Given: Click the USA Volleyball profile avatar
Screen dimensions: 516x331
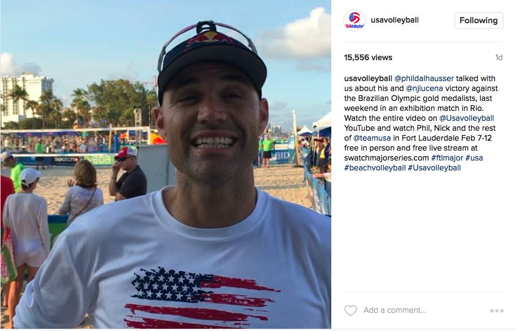Looking at the screenshot, I should (x=355, y=20).
